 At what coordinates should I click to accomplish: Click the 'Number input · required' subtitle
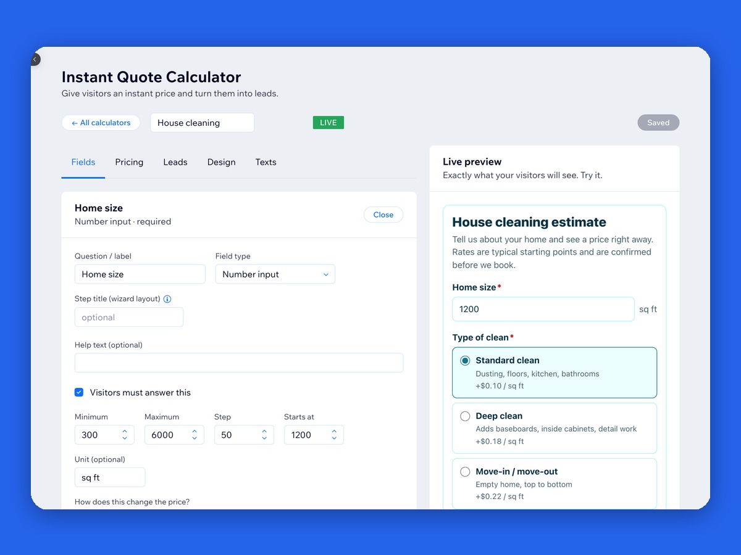click(123, 221)
